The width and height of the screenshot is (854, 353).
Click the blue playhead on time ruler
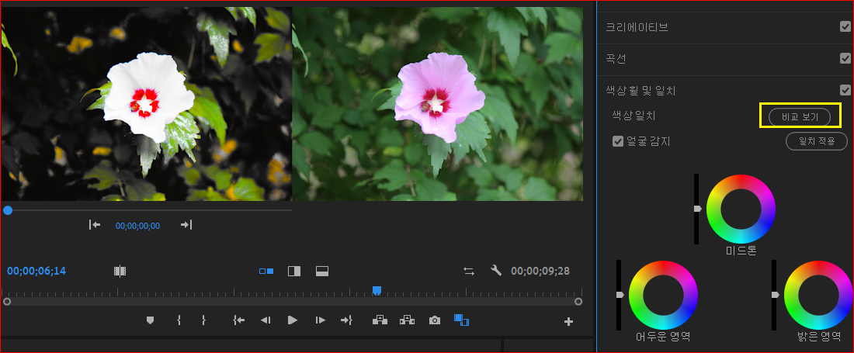click(x=377, y=291)
